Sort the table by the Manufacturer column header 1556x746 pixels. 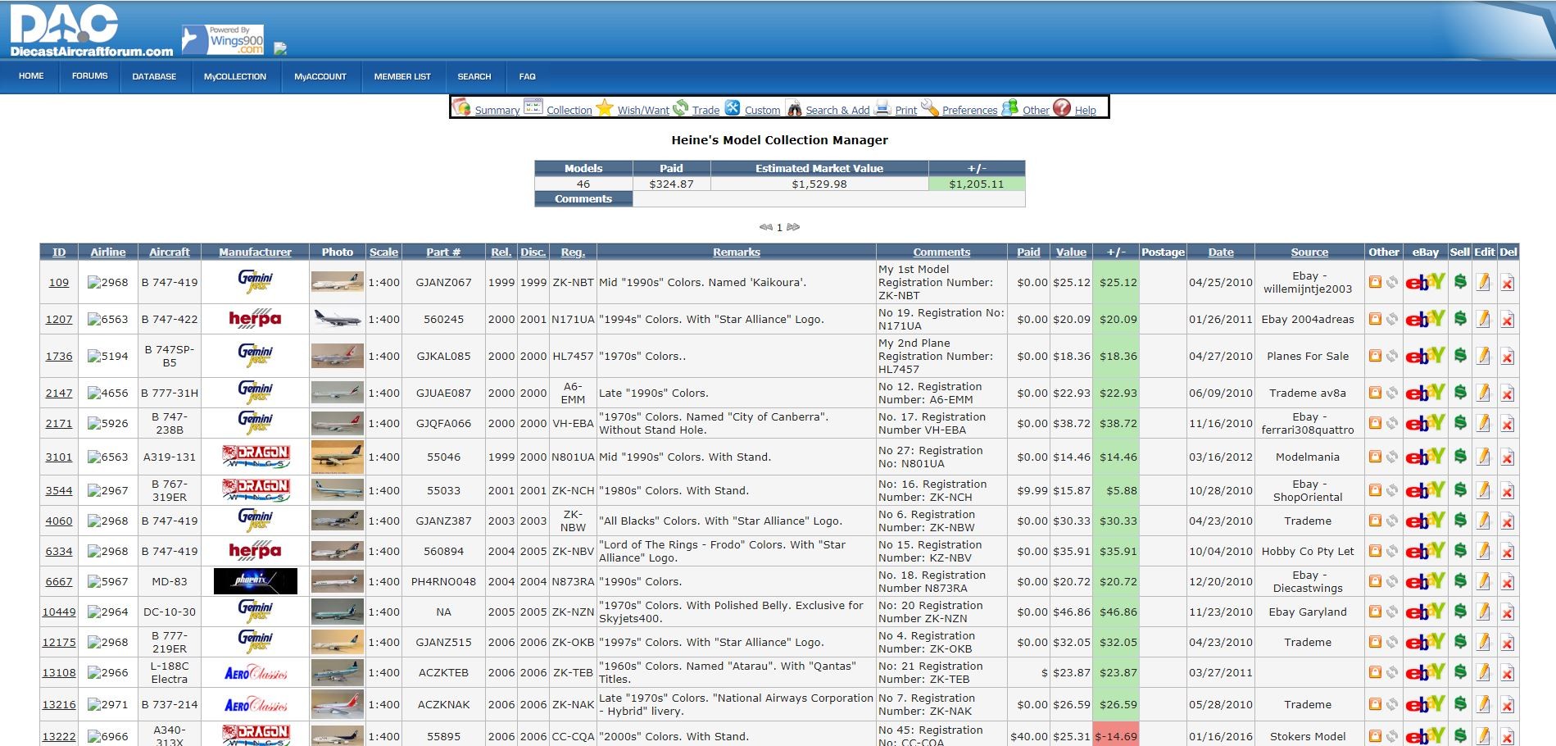point(255,252)
